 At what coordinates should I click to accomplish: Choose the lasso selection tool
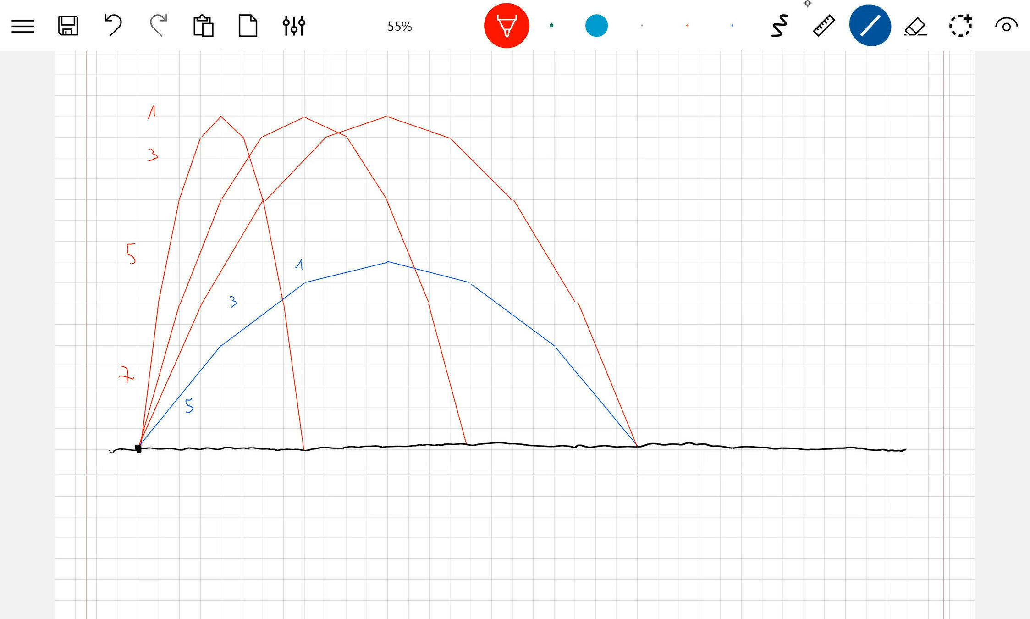click(x=960, y=26)
